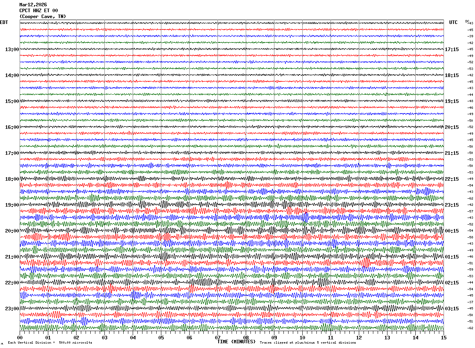This screenshot has width=475, height=348.
Task: Click minute tick 11 on time axis
Action: tap(331, 337)
